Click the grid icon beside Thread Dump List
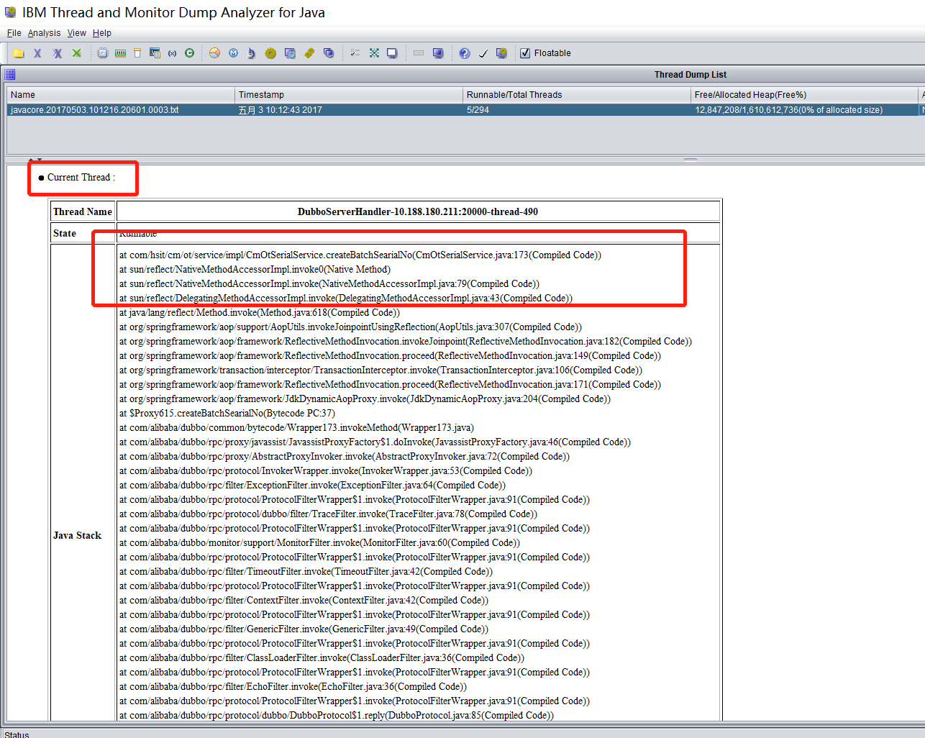Viewport: 925px width, 738px height. click(9, 74)
